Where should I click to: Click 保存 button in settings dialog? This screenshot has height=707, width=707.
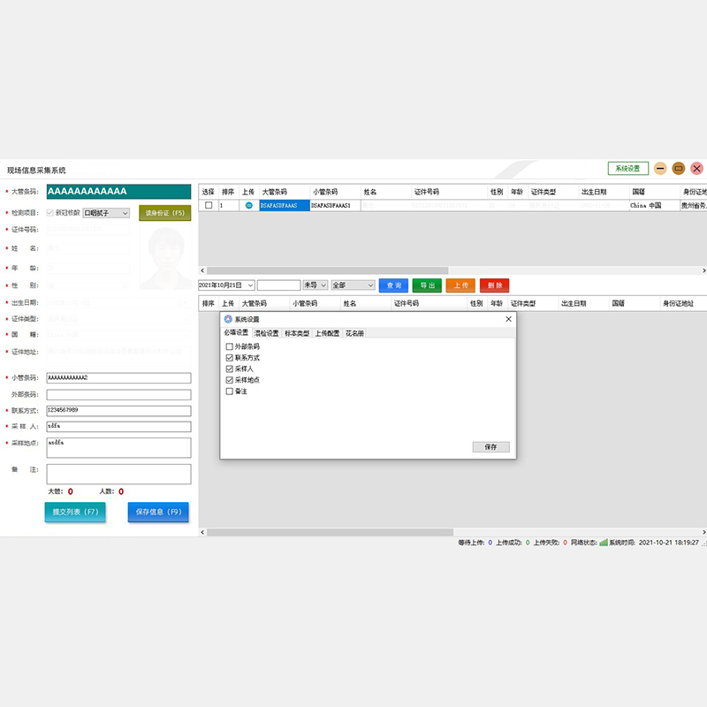[490, 447]
